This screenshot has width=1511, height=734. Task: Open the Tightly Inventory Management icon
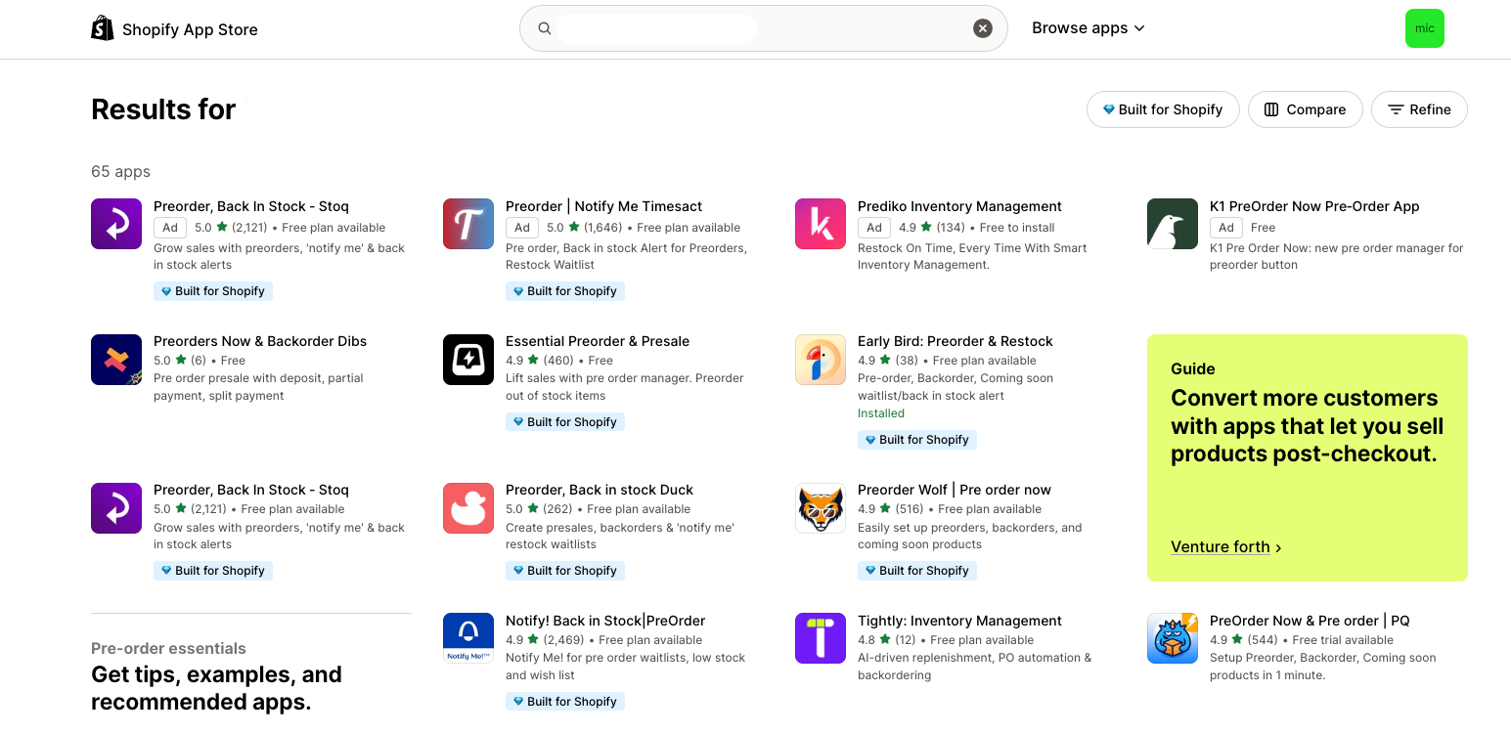tap(821, 638)
